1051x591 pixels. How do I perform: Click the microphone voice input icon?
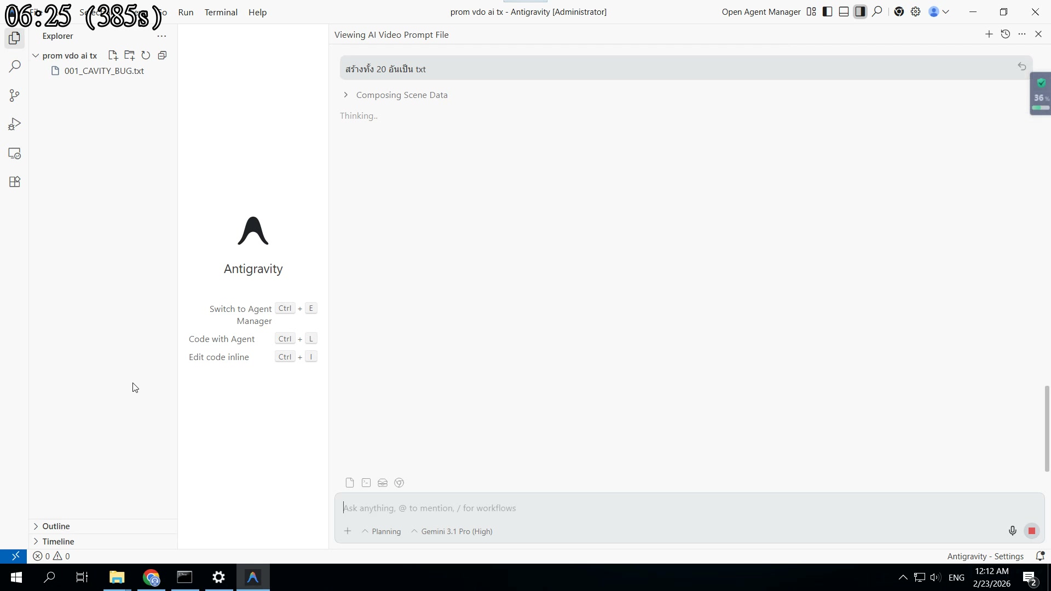pos(1012,531)
